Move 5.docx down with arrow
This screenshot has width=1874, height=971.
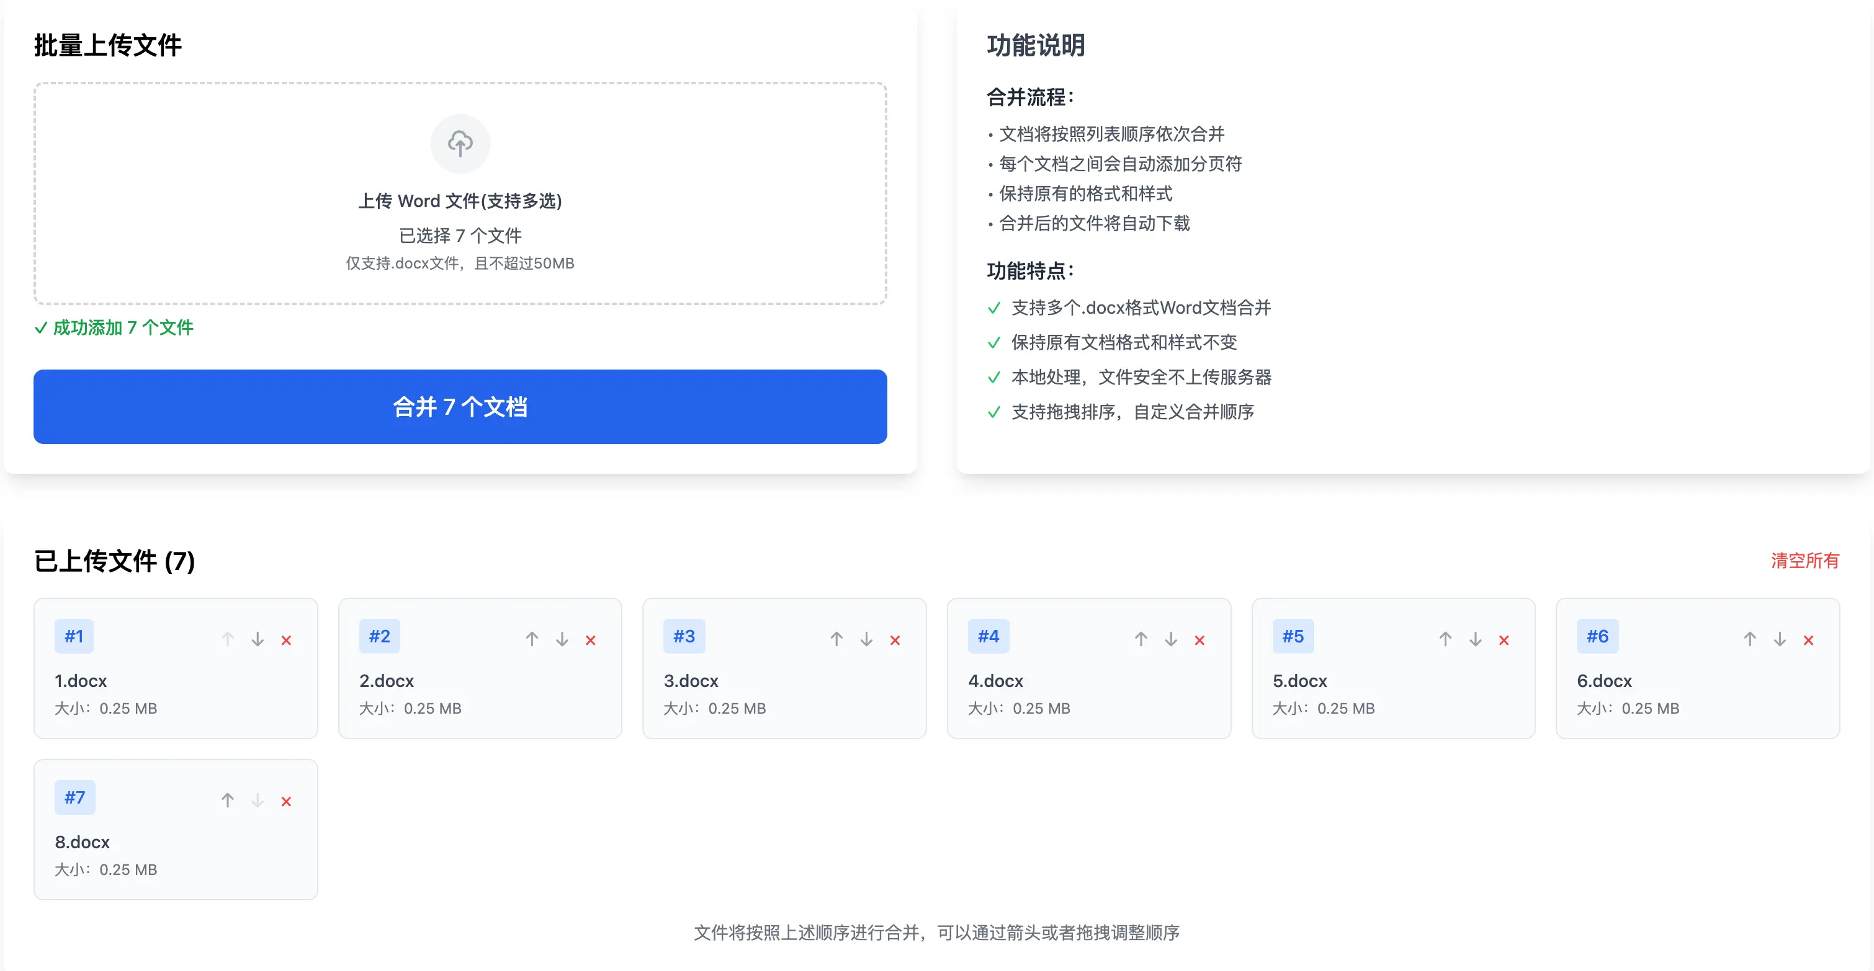pyautogui.click(x=1476, y=639)
